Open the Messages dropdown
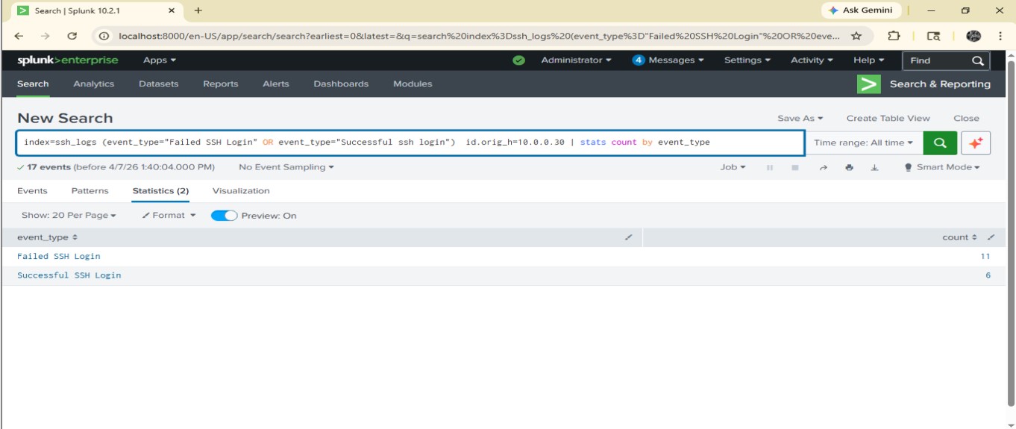The height and width of the screenshot is (429, 1016). pos(668,60)
